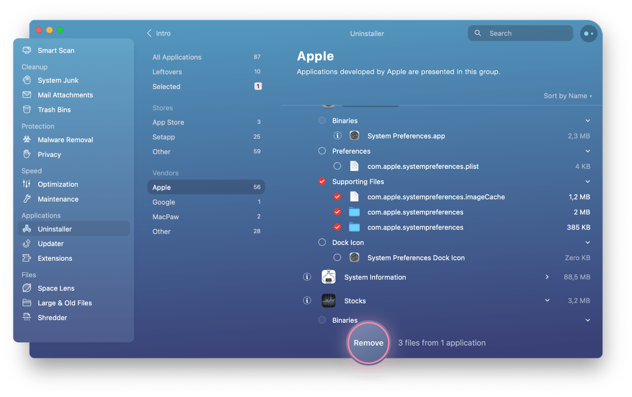
Task: Expand the System Information row chevron
Action: (547, 277)
